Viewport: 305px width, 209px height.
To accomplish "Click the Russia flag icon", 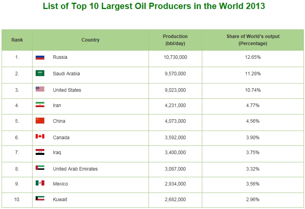I will 40,57.
